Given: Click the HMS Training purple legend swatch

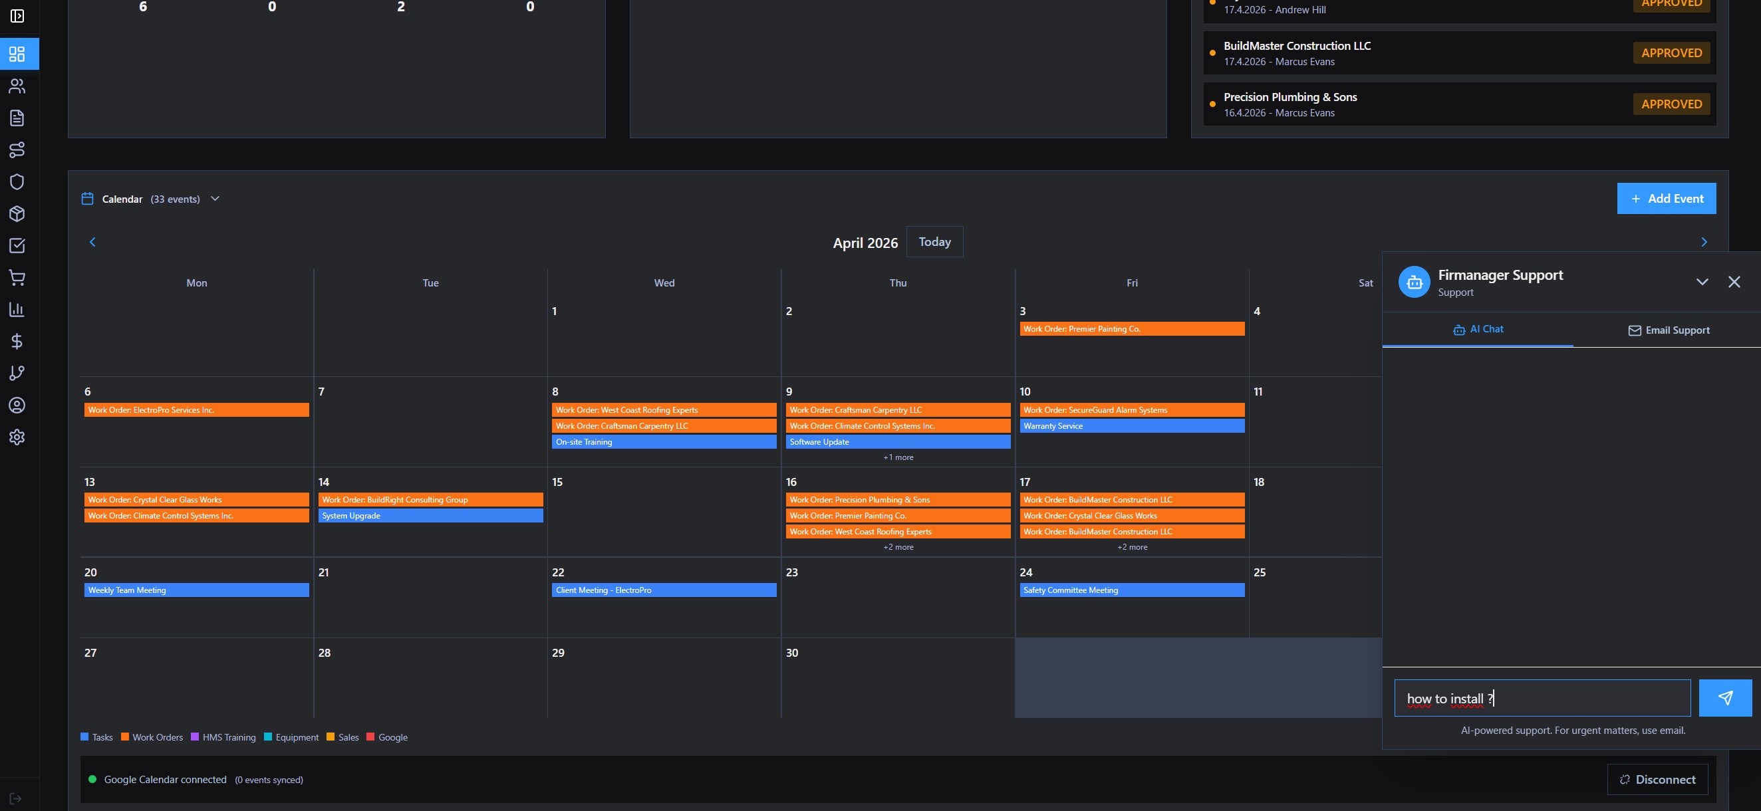Looking at the screenshot, I should 195,737.
